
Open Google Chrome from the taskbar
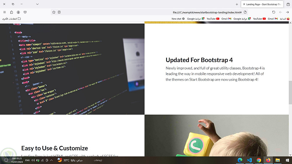point(259,160)
